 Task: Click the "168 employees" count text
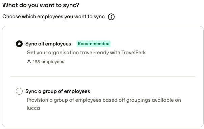(48, 62)
